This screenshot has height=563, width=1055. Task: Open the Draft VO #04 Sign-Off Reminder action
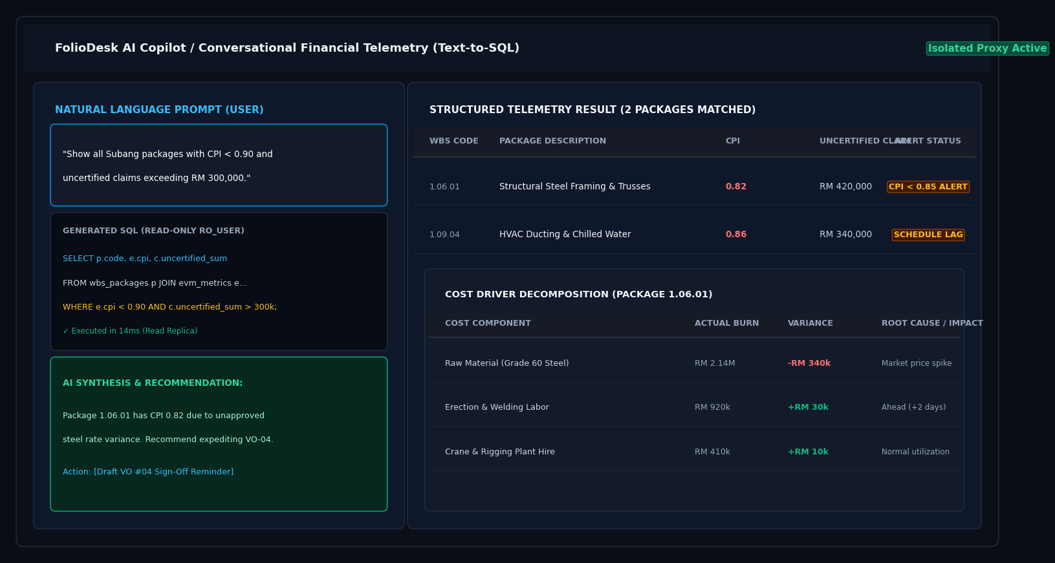(148, 472)
